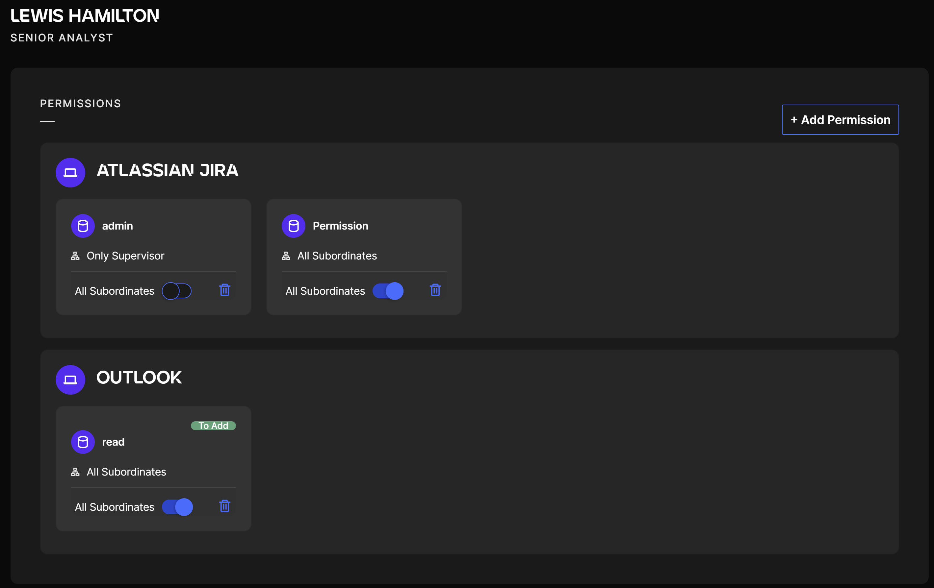Click the Permission card database icon

pyautogui.click(x=293, y=226)
